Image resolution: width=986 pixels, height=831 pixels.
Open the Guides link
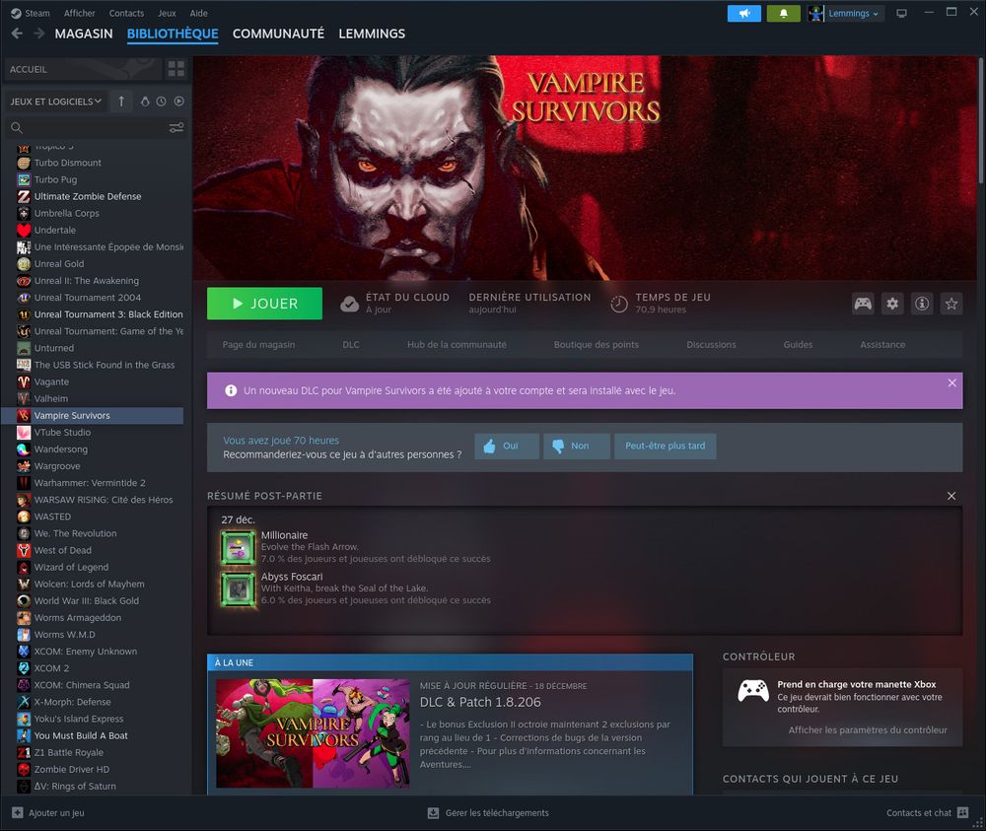click(798, 344)
